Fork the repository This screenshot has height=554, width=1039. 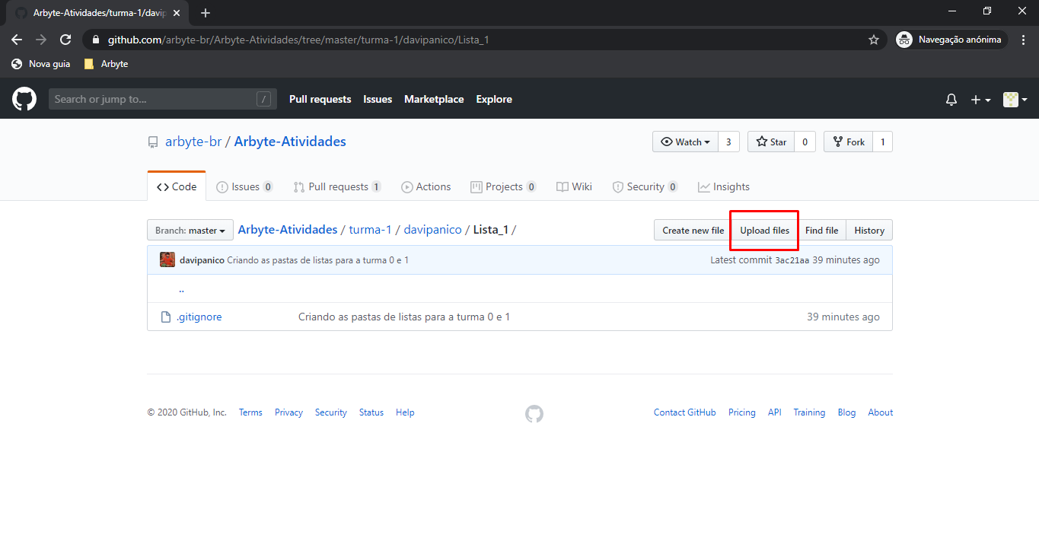(x=848, y=142)
